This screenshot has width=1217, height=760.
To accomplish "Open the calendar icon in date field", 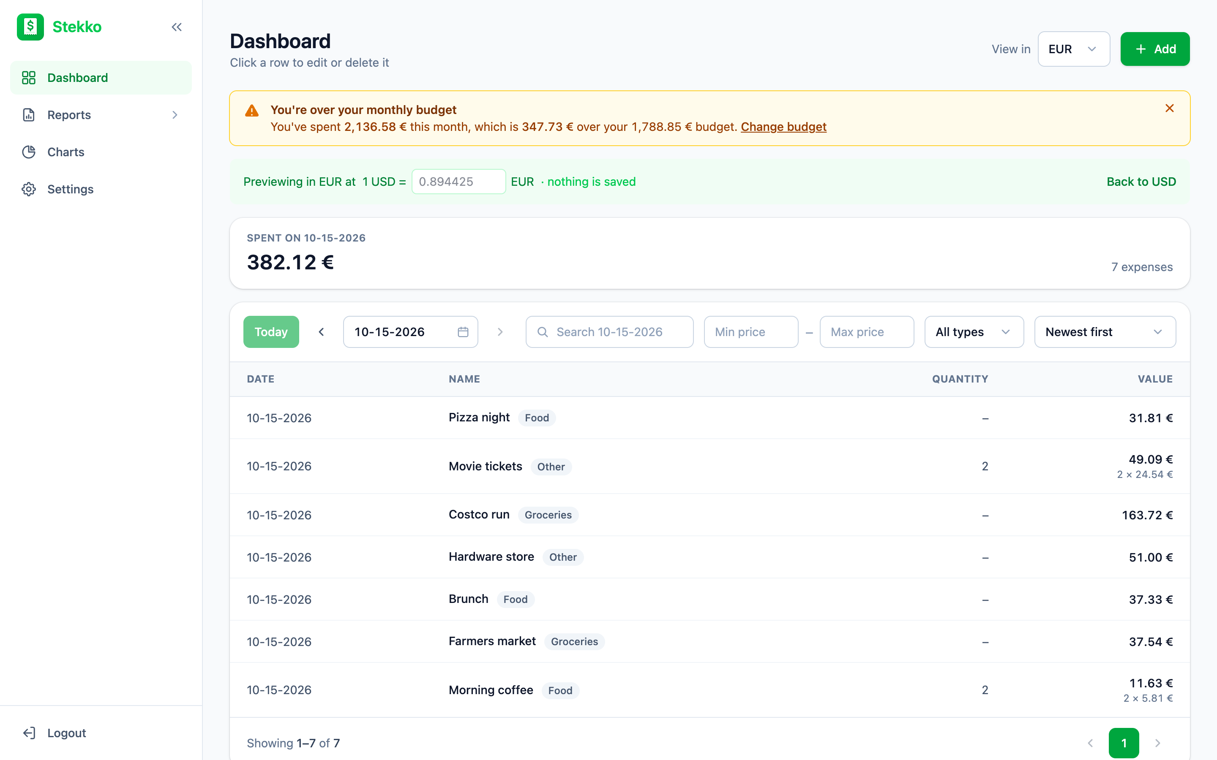I will [x=463, y=332].
